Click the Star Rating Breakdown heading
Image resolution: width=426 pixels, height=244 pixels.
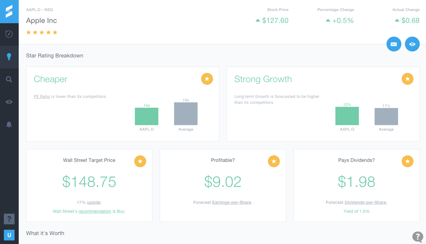pyautogui.click(x=55, y=56)
